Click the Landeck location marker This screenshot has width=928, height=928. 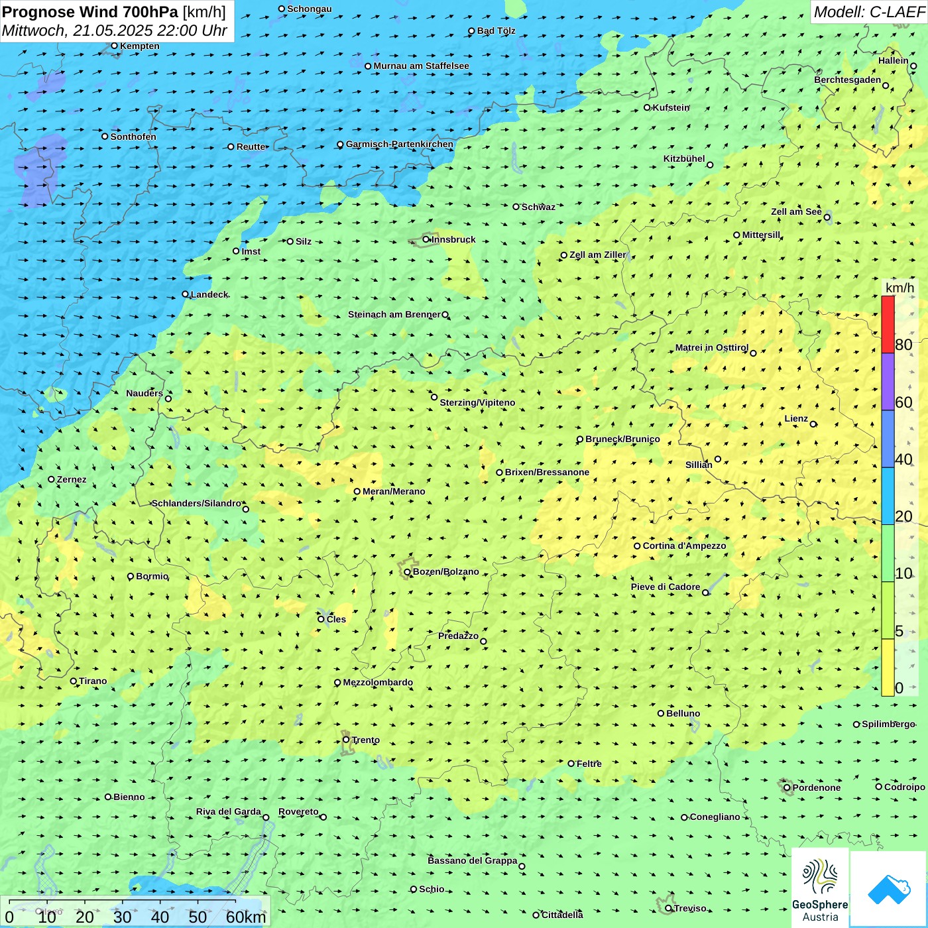click(x=186, y=294)
